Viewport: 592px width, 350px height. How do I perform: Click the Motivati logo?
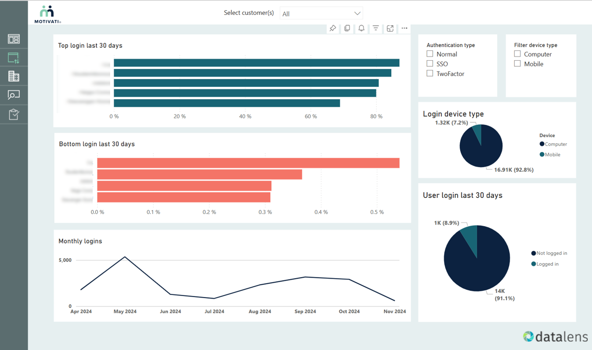[47, 14]
